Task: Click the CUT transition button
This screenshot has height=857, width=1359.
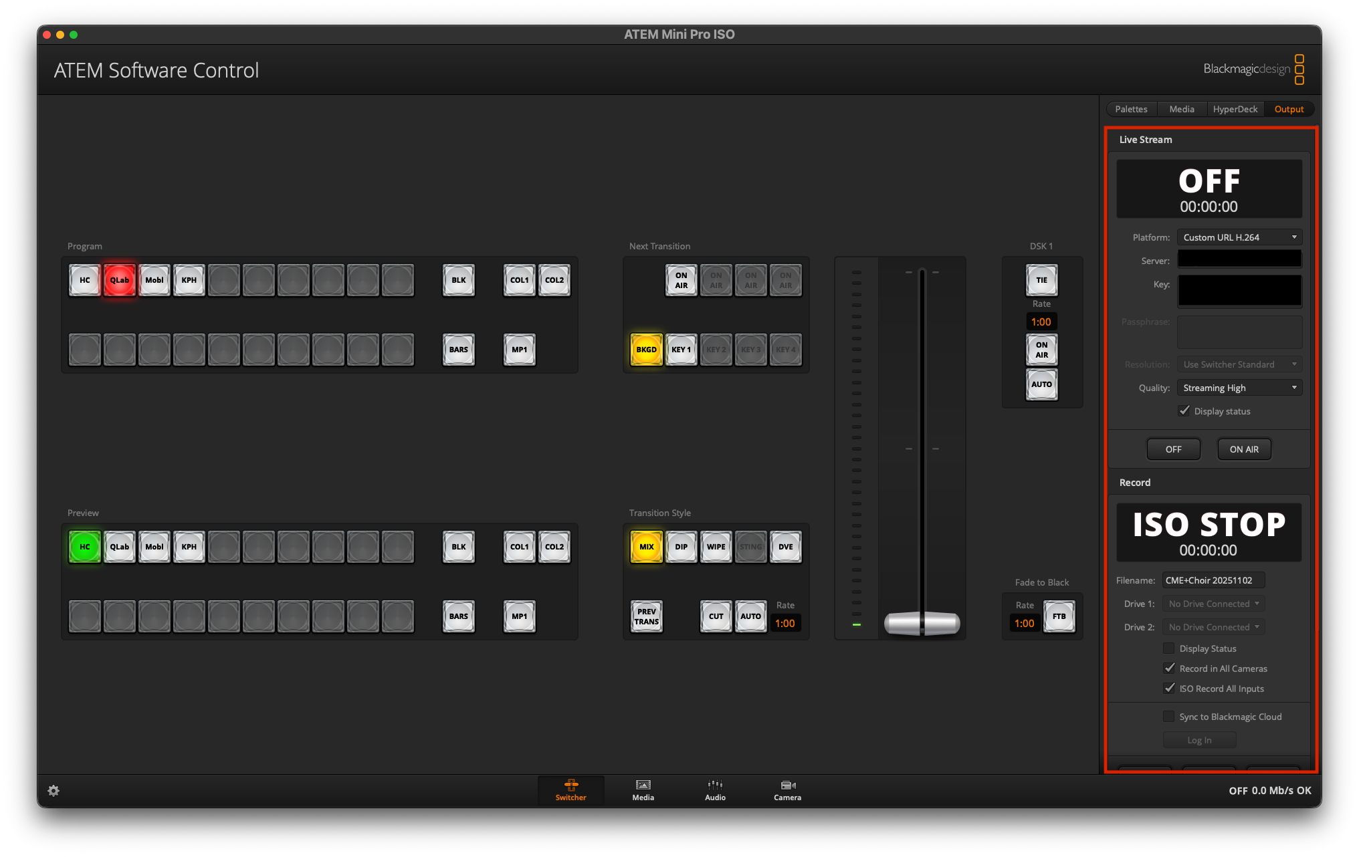Action: point(716,616)
